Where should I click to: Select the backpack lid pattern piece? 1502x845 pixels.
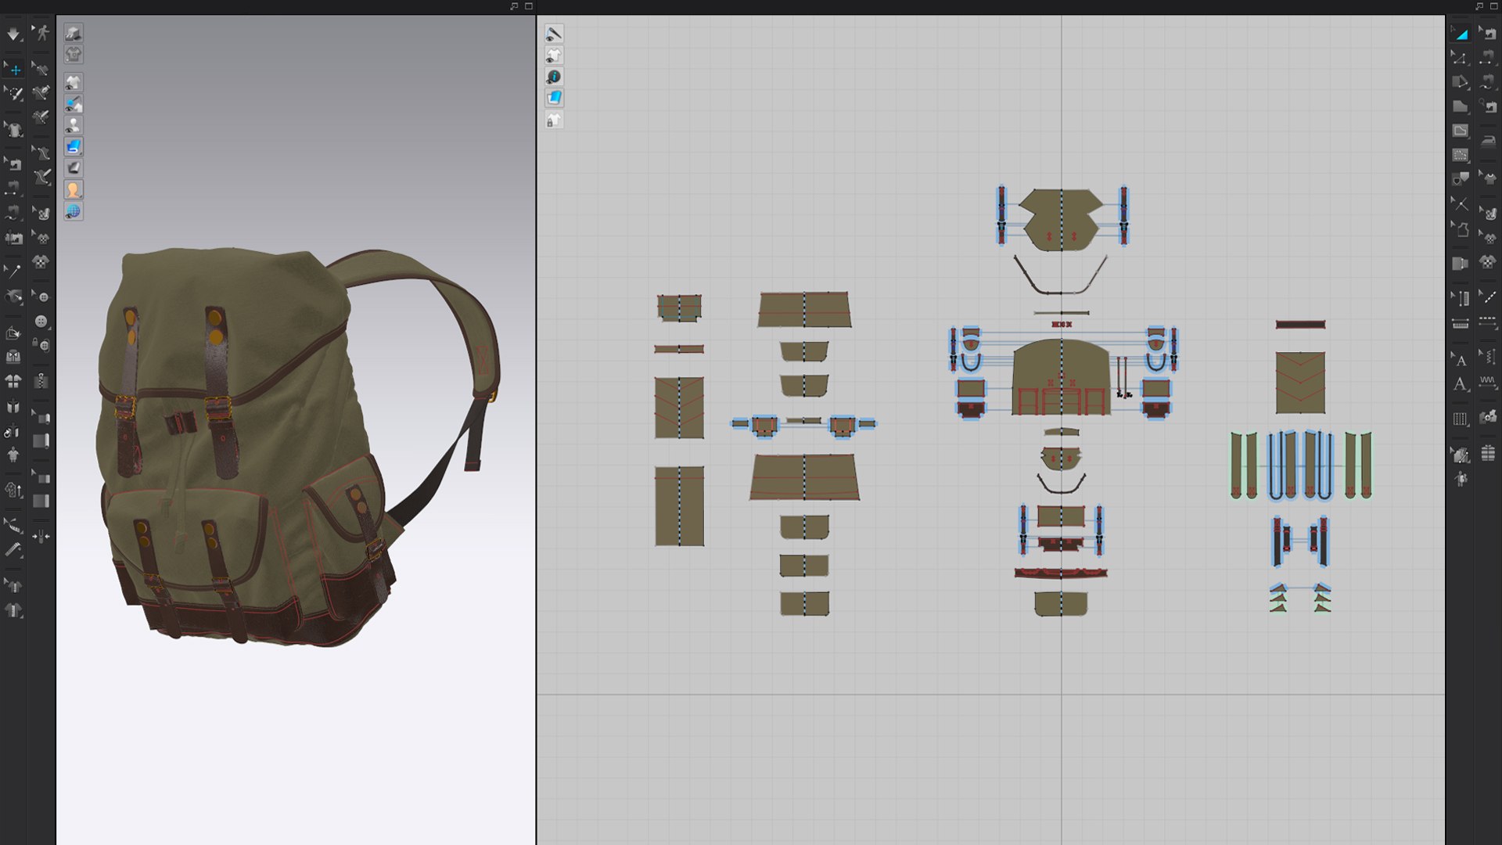[1061, 220]
